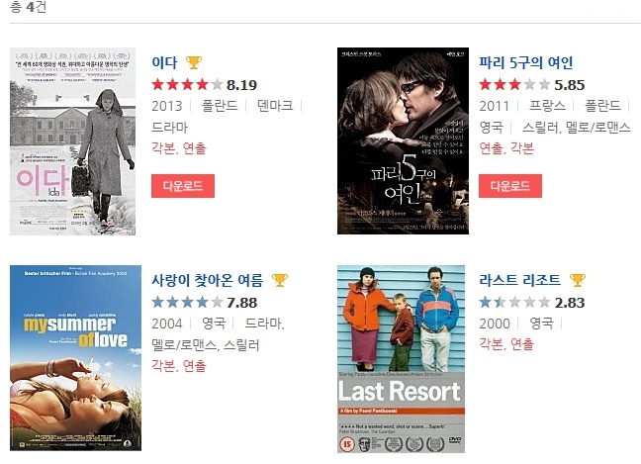This screenshot has height=464, width=641.
Task: Select the 파리 5구의 여인 poster thumbnail
Action: (403, 141)
